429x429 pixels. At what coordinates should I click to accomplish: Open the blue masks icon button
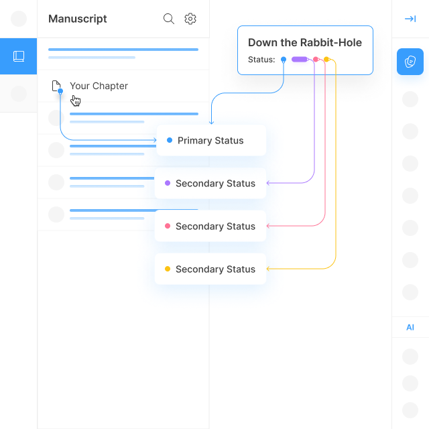pos(410,62)
